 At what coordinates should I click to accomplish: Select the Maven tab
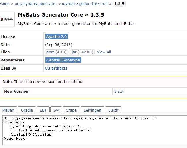8,110
